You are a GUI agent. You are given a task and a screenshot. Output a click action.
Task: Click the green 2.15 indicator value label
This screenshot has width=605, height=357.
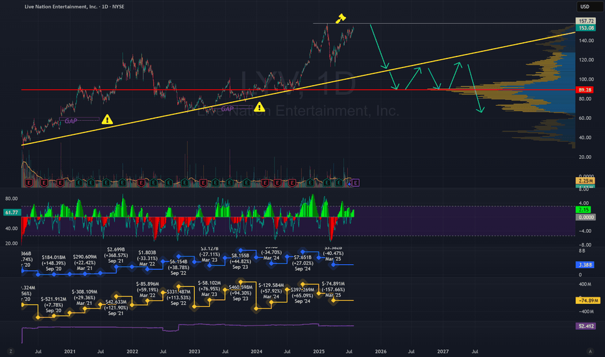click(584, 210)
